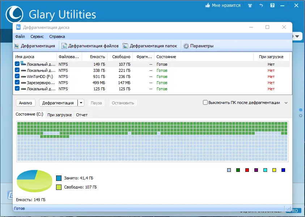Click the resize grip in status bar corner
The height and width of the screenshot is (217, 305).
click(290, 209)
